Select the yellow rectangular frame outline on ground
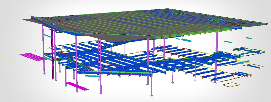This screenshot has height=102, width=271. click(x=231, y=85)
